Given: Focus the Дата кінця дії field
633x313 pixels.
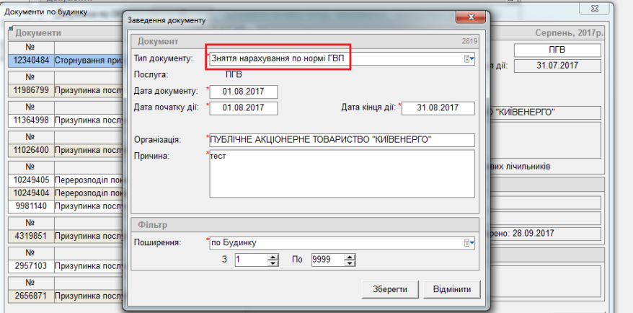Looking at the screenshot, I should pyautogui.click(x=438, y=107).
